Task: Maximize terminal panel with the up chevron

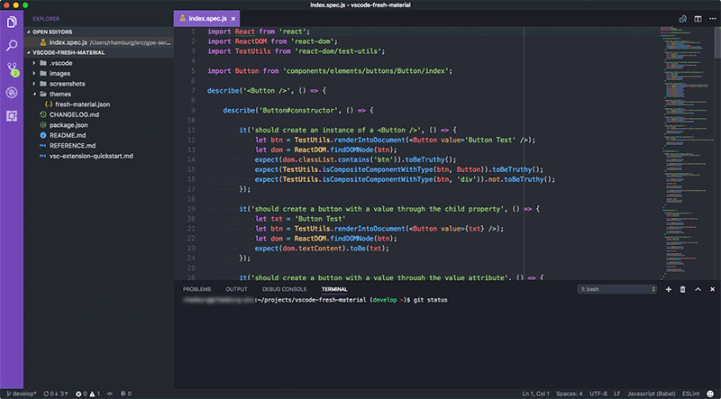Action: (698, 289)
